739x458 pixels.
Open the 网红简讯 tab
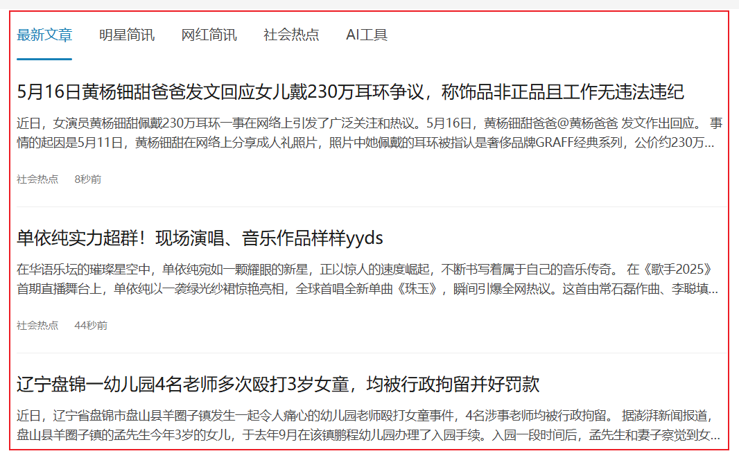[x=209, y=35]
